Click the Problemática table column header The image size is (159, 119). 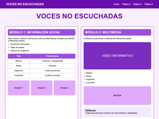click(x=52, y=56)
